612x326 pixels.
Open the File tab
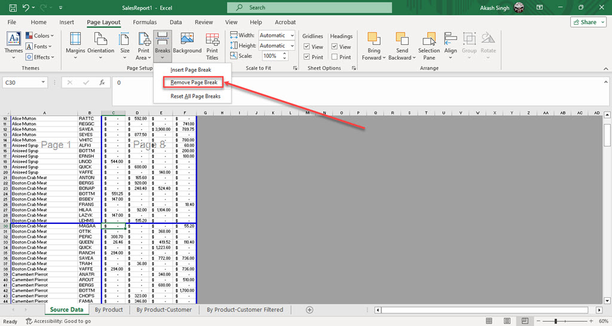click(x=12, y=22)
